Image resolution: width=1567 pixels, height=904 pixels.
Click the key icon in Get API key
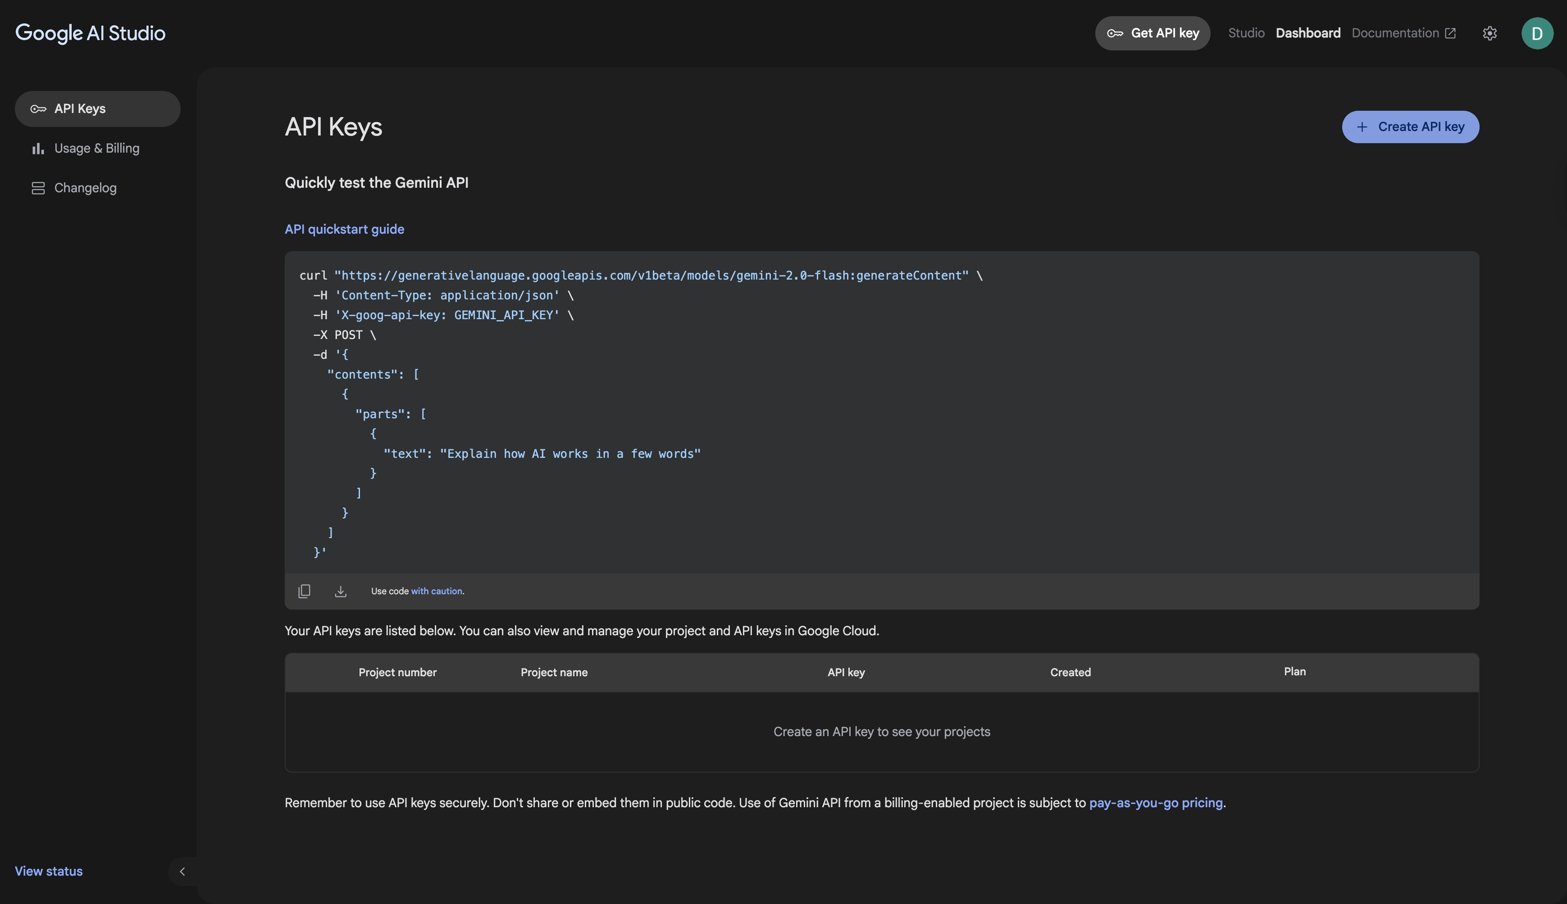(x=1115, y=33)
